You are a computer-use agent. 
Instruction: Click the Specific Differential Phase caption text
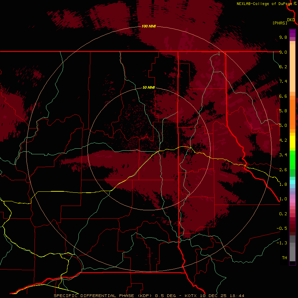(x=149, y=296)
